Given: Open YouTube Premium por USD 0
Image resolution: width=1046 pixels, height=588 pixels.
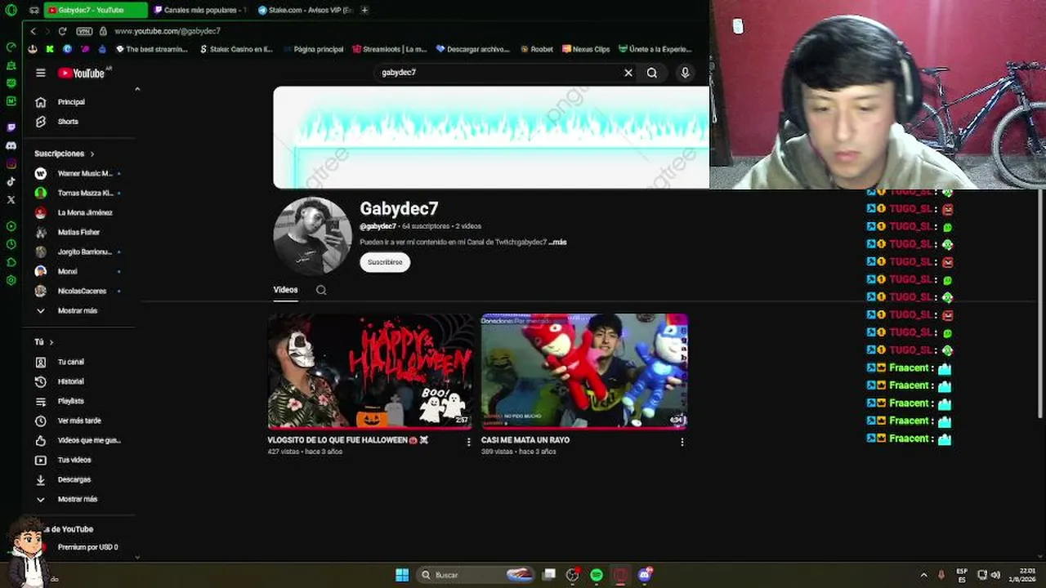Looking at the screenshot, I should tap(87, 547).
